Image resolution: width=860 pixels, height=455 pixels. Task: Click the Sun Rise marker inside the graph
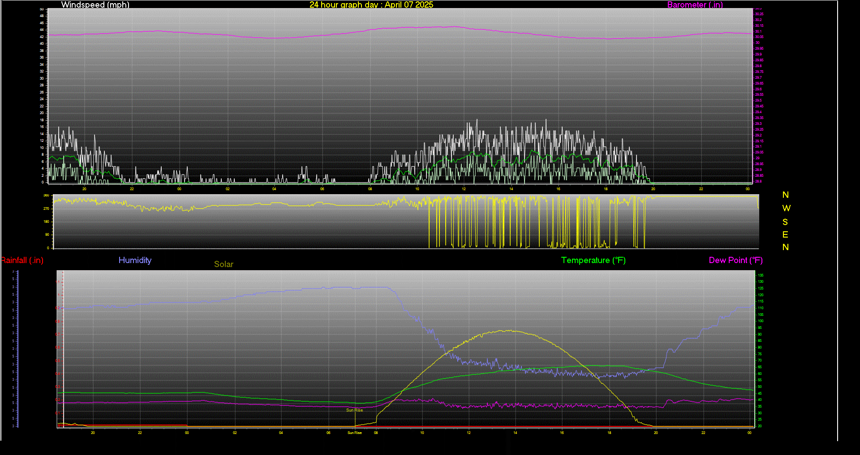pyautogui.click(x=354, y=410)
